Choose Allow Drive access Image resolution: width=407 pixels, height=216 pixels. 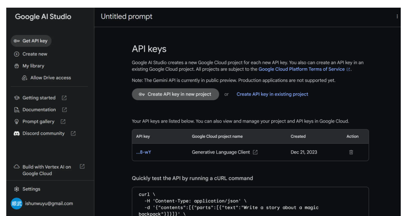[x=51, y=78]
